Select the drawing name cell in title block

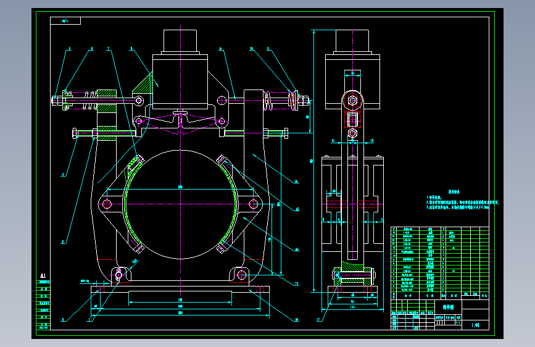point(449,307)
